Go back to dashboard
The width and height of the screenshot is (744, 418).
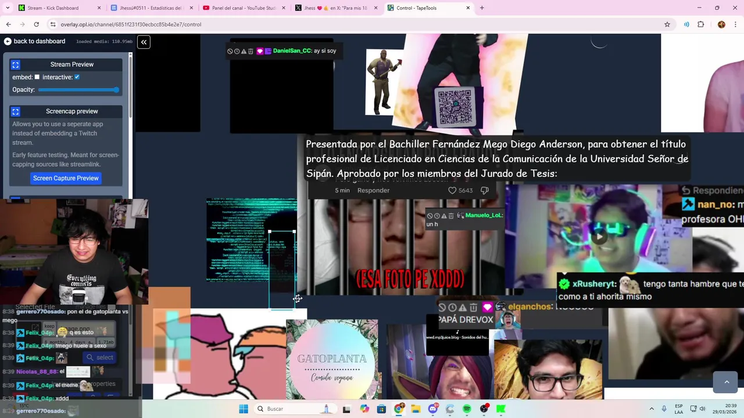coord(34,41)
